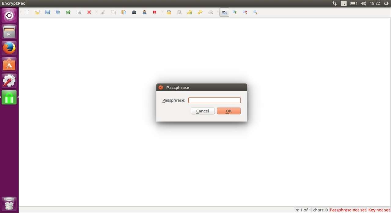Click the zoom out magnifier icon
This screenshot has width=391, height=213.
click(245, 12)
